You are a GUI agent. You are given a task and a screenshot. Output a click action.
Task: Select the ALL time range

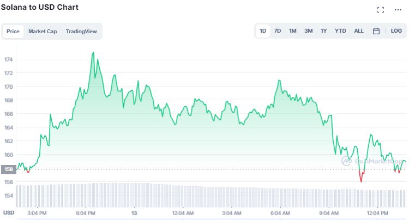tap(359, 31)
